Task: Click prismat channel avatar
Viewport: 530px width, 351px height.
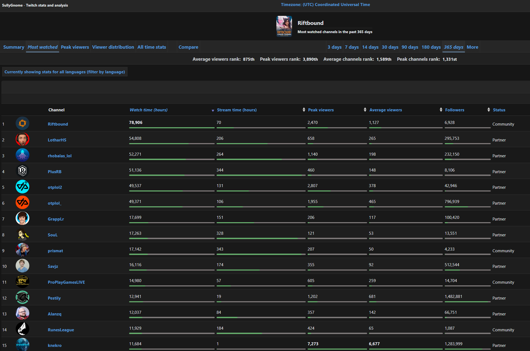Action: [23, 250]
